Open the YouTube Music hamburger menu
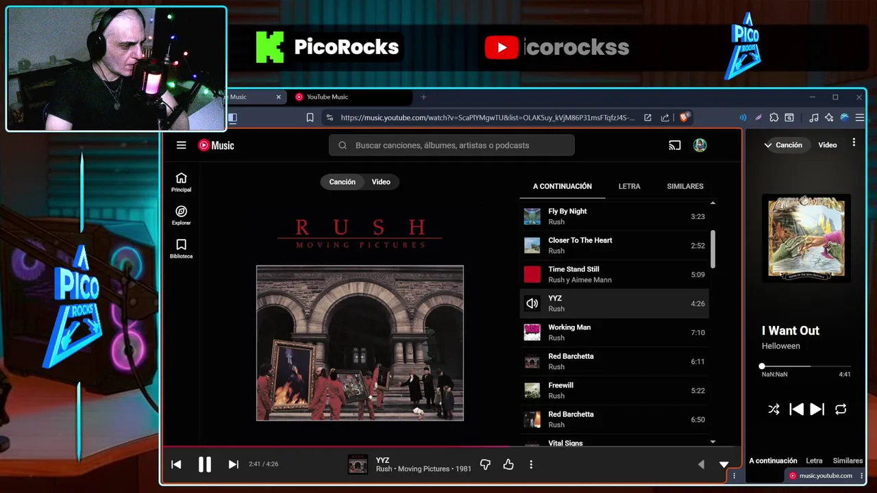877x493 pixels. pyautogui.click(x=181, y=145)
